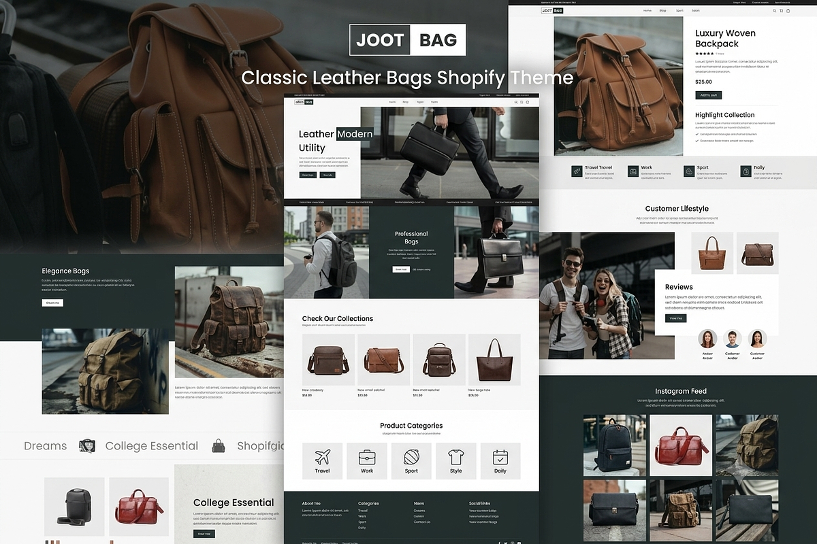Image resolution: width=817 pixels, height=544 pixels.
Task: Open Blog in the product page navigation
Action: (x=663, y=11)
